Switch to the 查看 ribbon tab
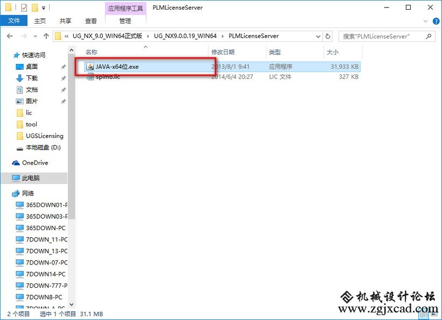Screen dimensions: 442x320 (x=91, y=21)
